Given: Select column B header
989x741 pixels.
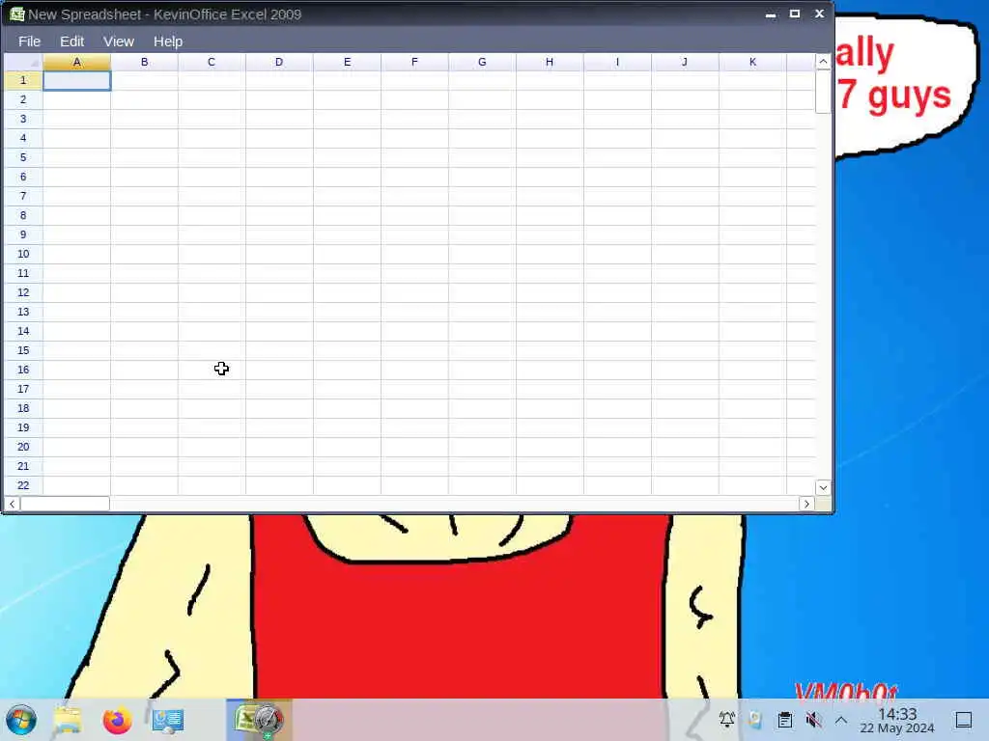Looking at the screenshot, I should point(145,62).
